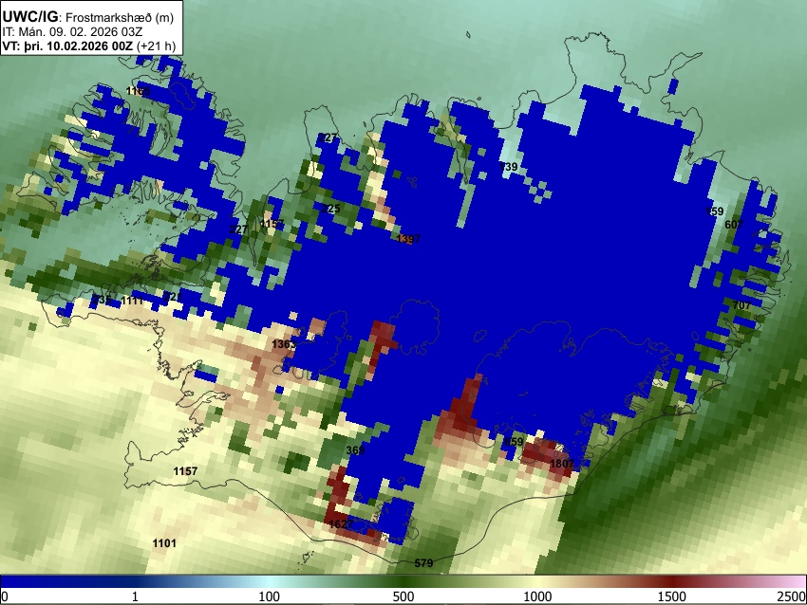Click the map value 1101
This screenshot has width=807, height=605.
tap(164, 542)
